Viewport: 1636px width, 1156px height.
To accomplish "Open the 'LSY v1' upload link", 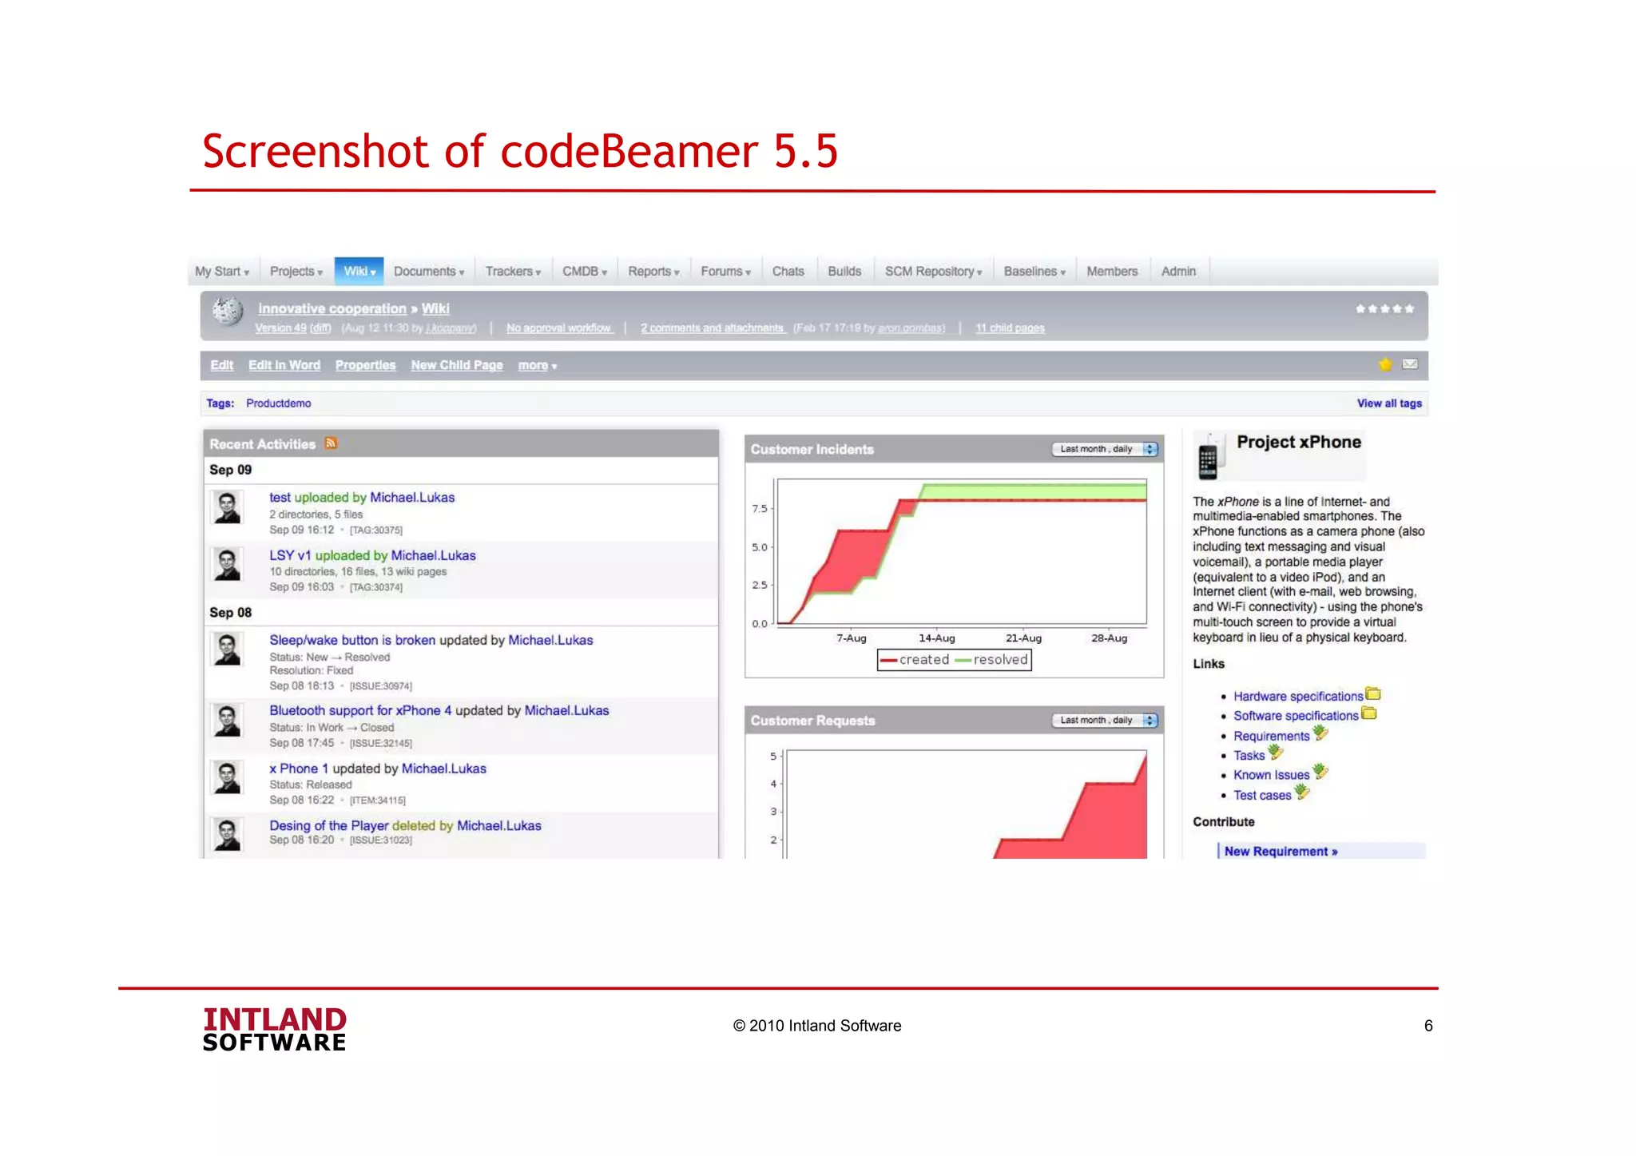I will [290, 555].
